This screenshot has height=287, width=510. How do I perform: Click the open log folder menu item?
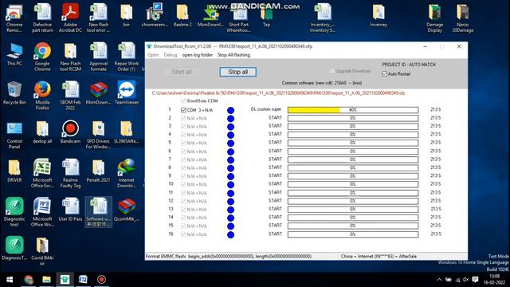point(198,55)
